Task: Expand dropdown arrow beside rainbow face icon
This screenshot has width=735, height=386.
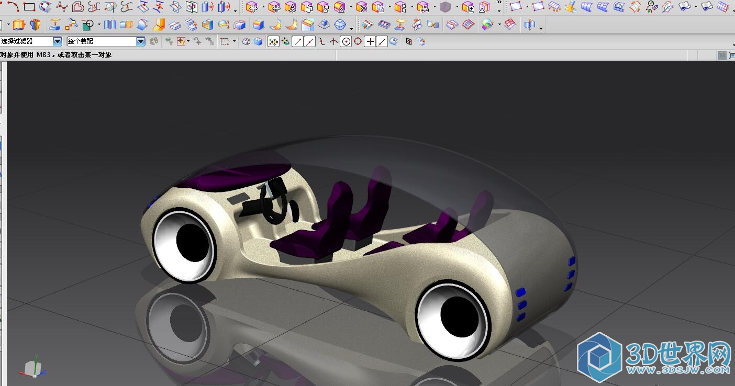Action: tap(499, 24)
